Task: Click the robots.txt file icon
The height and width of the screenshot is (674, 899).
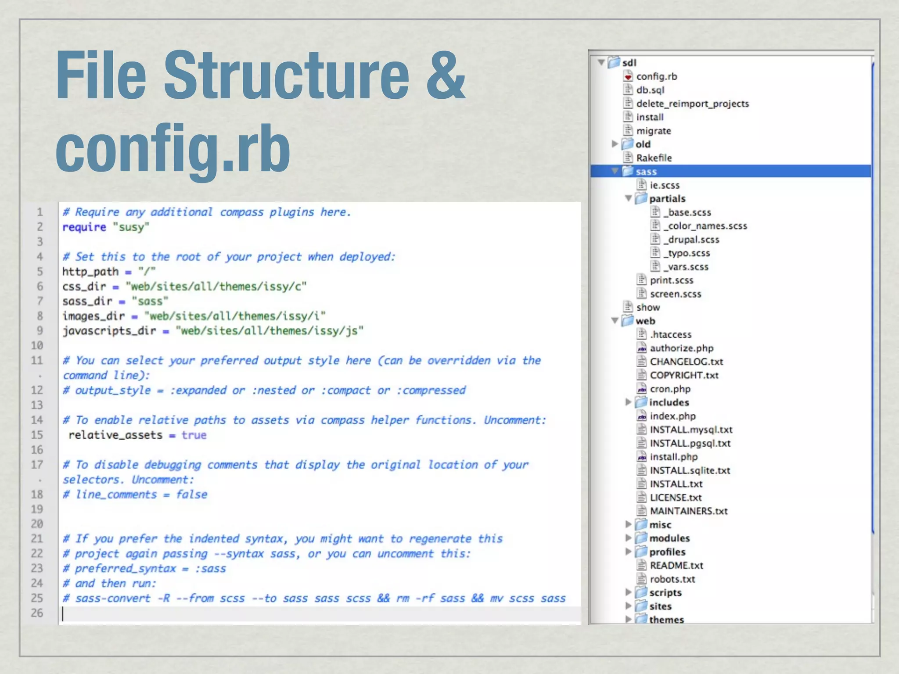Action: (642, 579)
